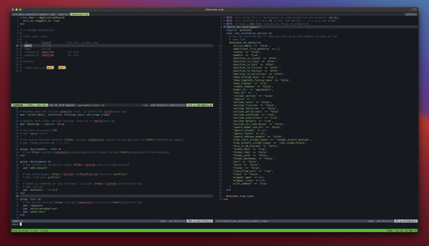Image resolution: width=429 pixels, height=246 pixels.
Task: Click 'group :development, :test do' line
Action: click(x=41, y=149)
